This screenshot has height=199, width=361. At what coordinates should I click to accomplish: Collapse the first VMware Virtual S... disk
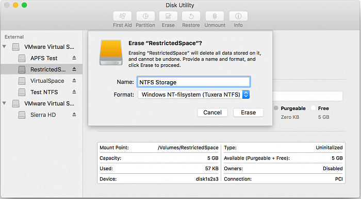4,47
